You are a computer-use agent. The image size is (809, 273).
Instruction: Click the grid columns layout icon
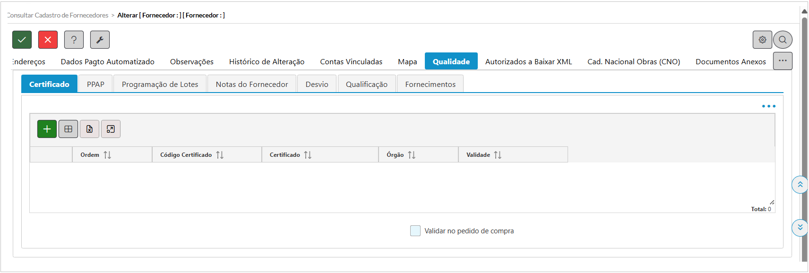(68, 129)
